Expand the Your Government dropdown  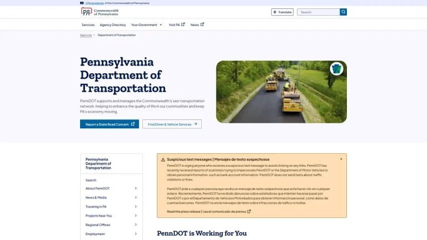pos(147,25)
